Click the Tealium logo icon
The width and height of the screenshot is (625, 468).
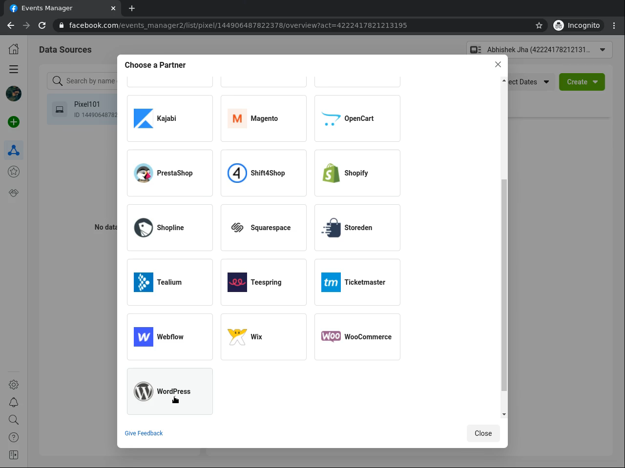(144, 282)
